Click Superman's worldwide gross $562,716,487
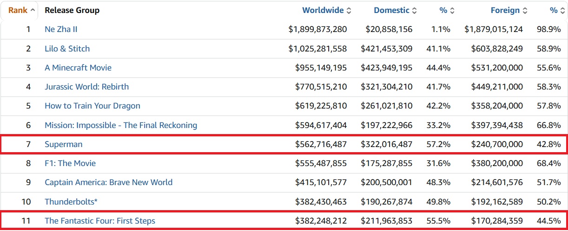This screenshot has height=231, width=568. coord(321,144)
